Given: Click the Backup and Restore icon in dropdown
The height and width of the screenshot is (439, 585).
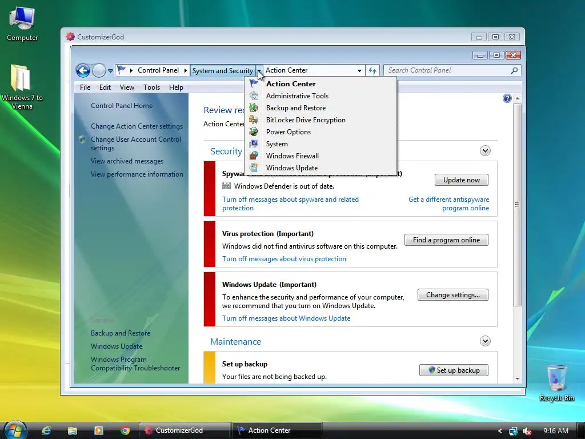Looking at the screenshot, I should (254, 107).
